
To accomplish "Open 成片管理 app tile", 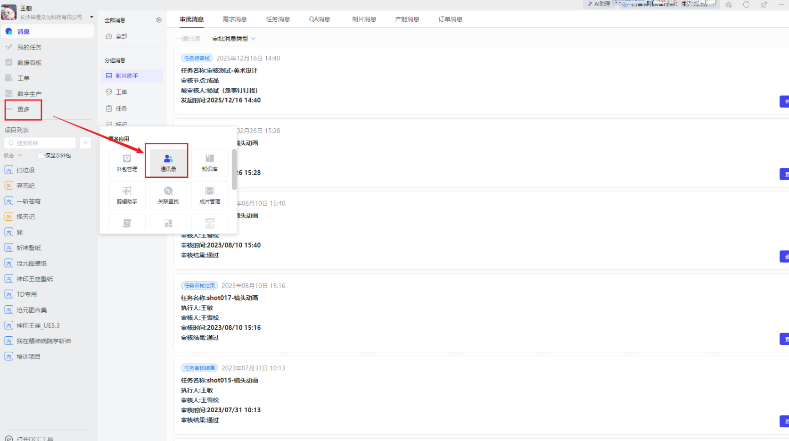I will pos(210,195).
